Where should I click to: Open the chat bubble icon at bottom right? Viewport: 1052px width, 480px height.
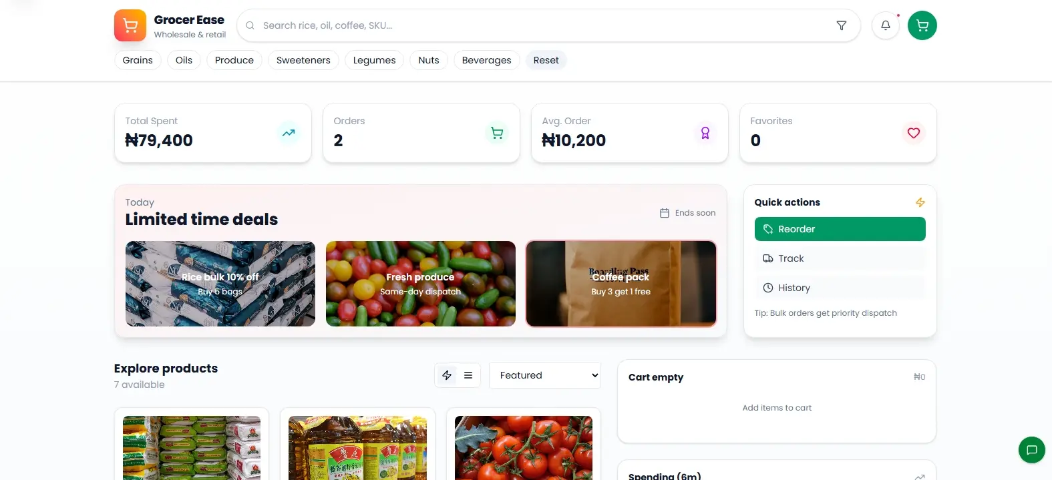1031,450
